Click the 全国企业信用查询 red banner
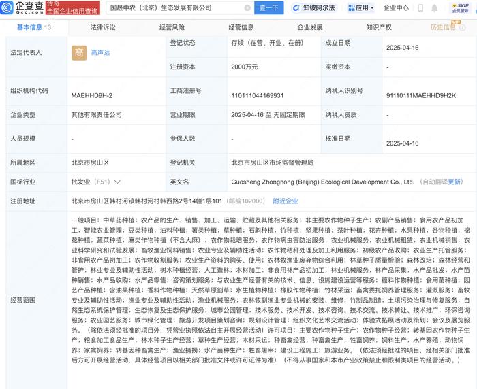The width and height of the screenshot is (477, 389). pos(73,8)
